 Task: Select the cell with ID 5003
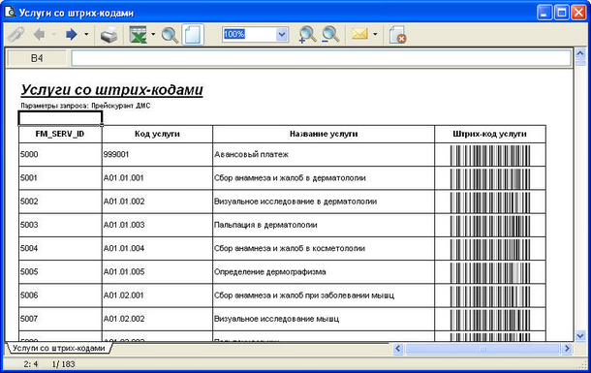(x=60, y=225)
